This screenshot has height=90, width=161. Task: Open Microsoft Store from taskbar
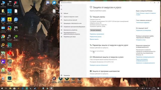point(14,88)
